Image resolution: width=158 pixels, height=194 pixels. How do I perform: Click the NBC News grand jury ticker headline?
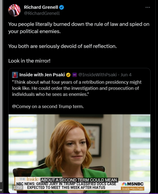[x=66, y=186]
